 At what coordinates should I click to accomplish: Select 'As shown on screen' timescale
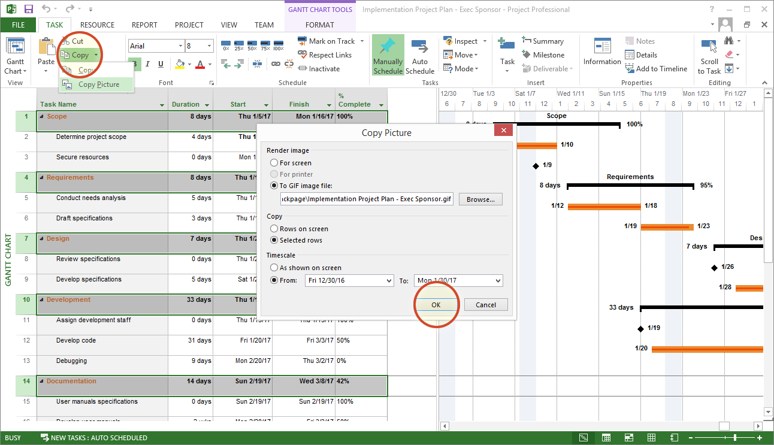(x=274, y=268)
